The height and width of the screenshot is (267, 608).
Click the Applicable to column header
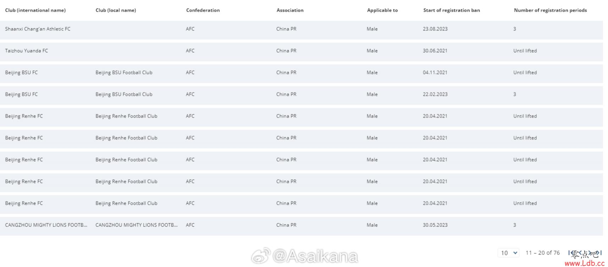382,10
